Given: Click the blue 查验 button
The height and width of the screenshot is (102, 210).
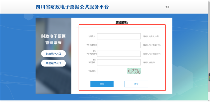Looking at the screenshot, I should click(x=102, y=84).
